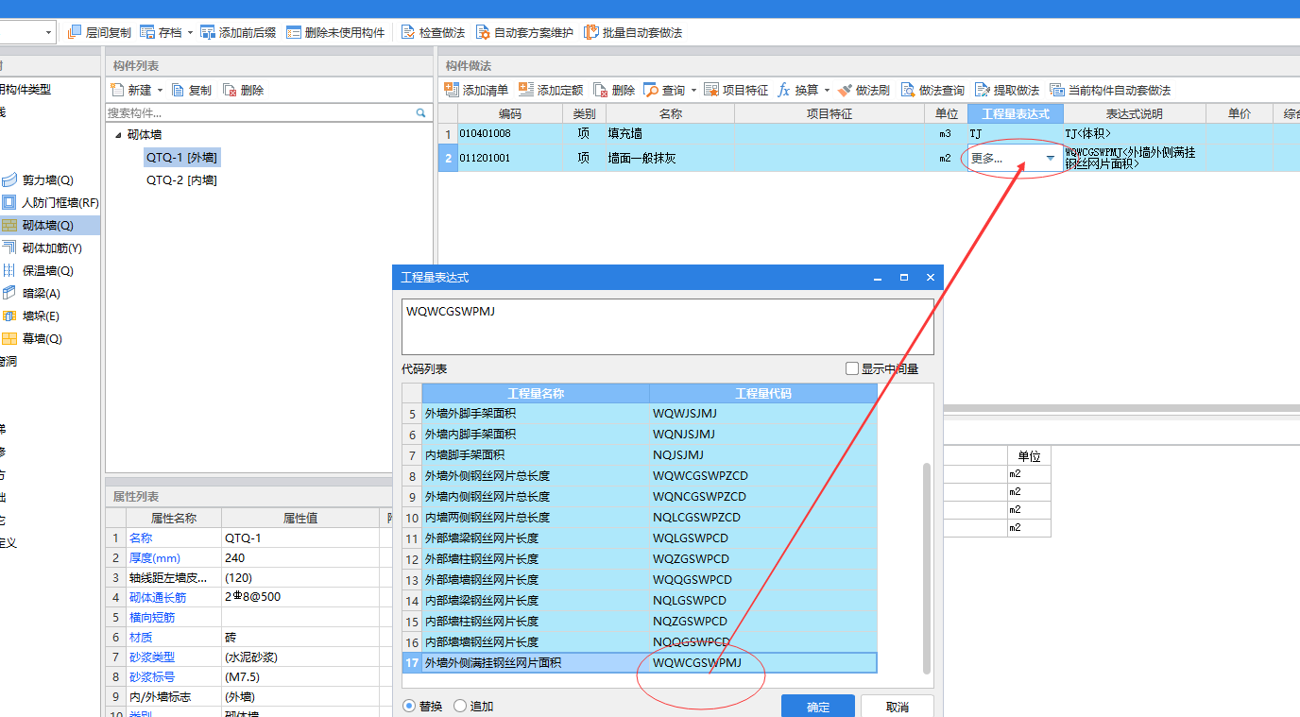
Task: Click the 提取做法 toolbar button
Action: pyautogui.click(x=1007, y=90)
